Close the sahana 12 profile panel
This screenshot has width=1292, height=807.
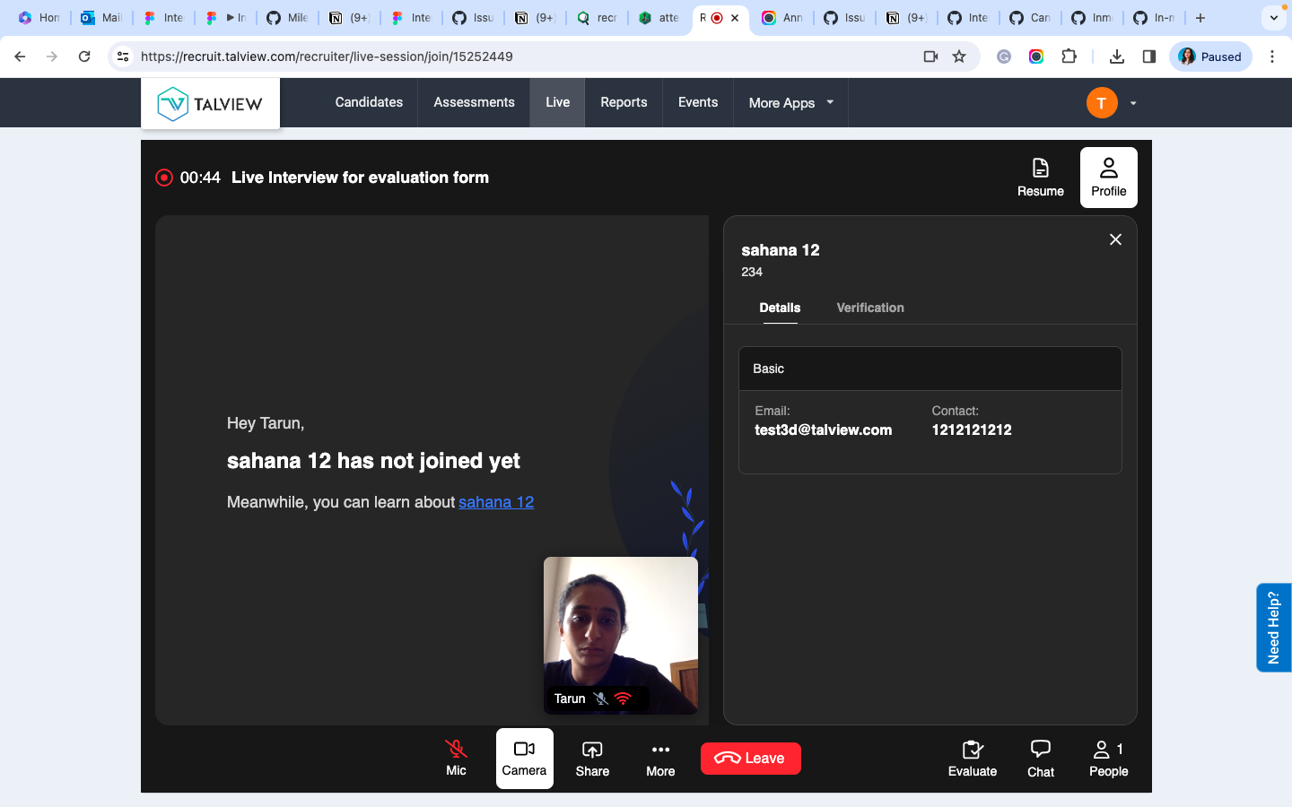click(x=1115, y=239)
